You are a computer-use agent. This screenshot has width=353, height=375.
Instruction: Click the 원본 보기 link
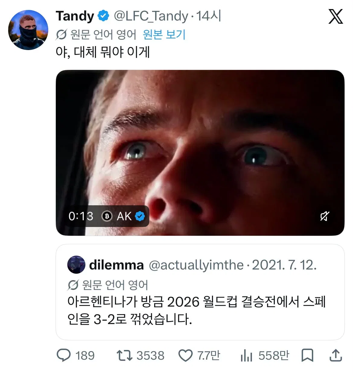[x=164, y=34]
